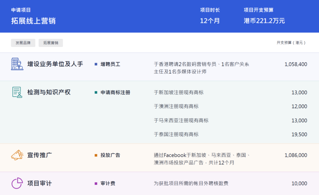Click the 开支预算（港元） column header

click(x=291, y=43)
